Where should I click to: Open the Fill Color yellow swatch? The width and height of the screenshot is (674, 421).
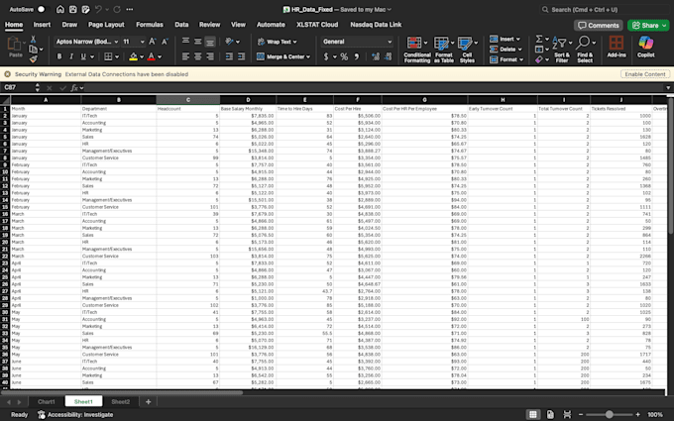[x=133, y=56]
